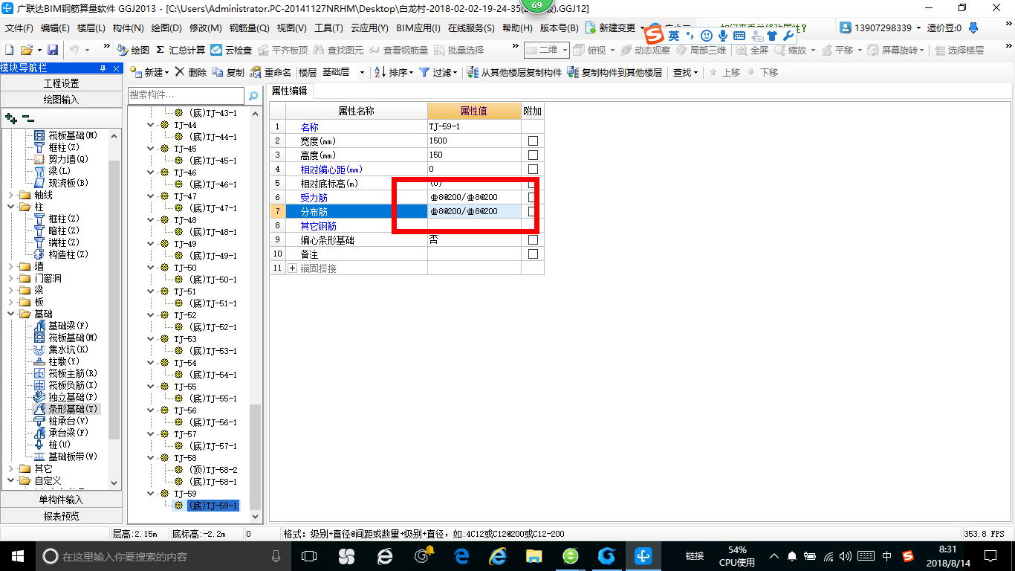The height and width of the screenshot is (571, 1015).
Task: Click the collapse-all minus icon
Action: (28, 117)
